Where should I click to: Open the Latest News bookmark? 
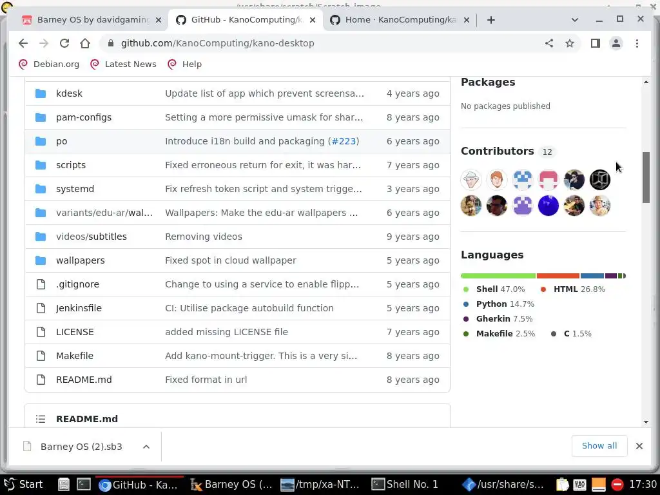click(x=123, y=64)
